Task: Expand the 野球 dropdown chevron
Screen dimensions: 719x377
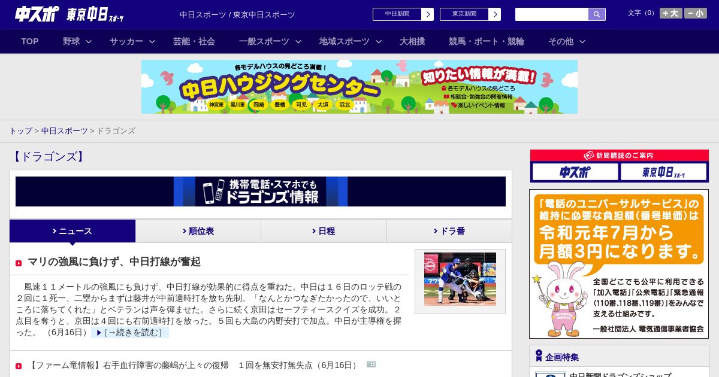Action: pos(89,41)
